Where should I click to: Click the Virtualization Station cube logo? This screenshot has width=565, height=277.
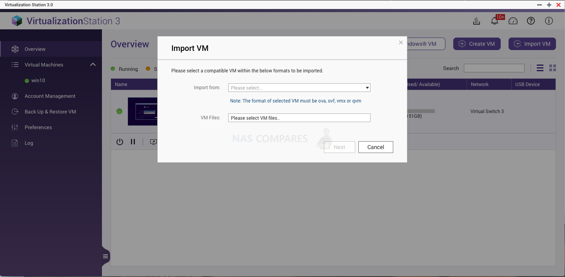pyautogui.click(x=17, y=21)
